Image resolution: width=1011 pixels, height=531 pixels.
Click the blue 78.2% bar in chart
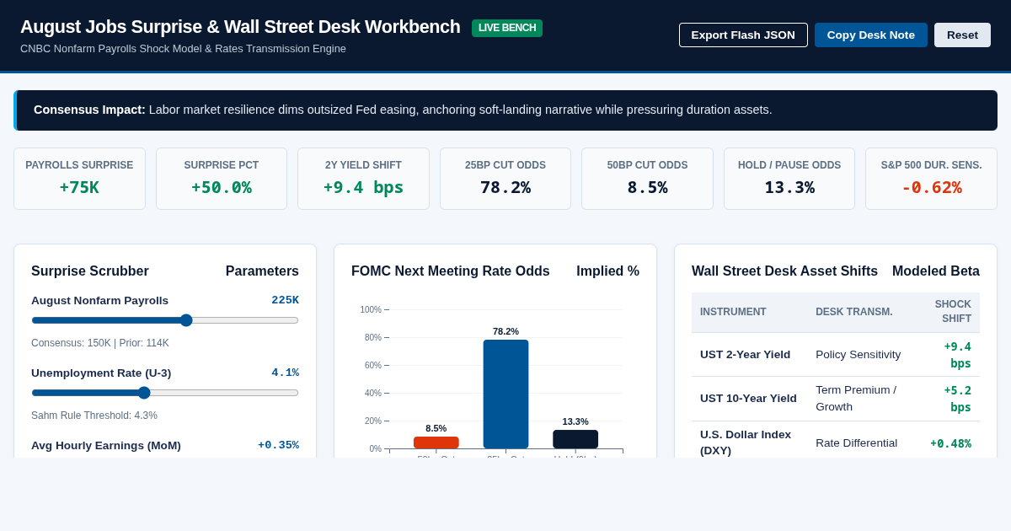[505, 394]
